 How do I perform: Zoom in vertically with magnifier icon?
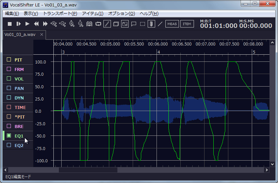point(72,23)
